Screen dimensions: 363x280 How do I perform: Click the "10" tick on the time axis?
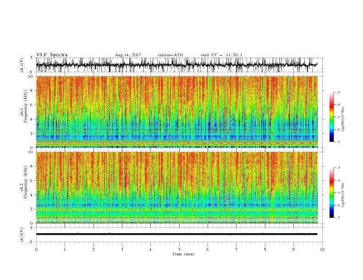coord(322,249)
